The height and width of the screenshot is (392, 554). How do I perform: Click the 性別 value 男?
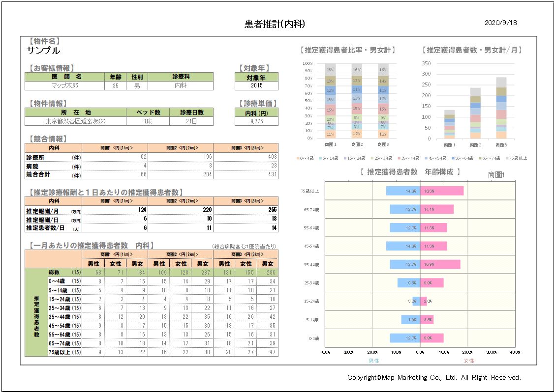pos(137,86)
